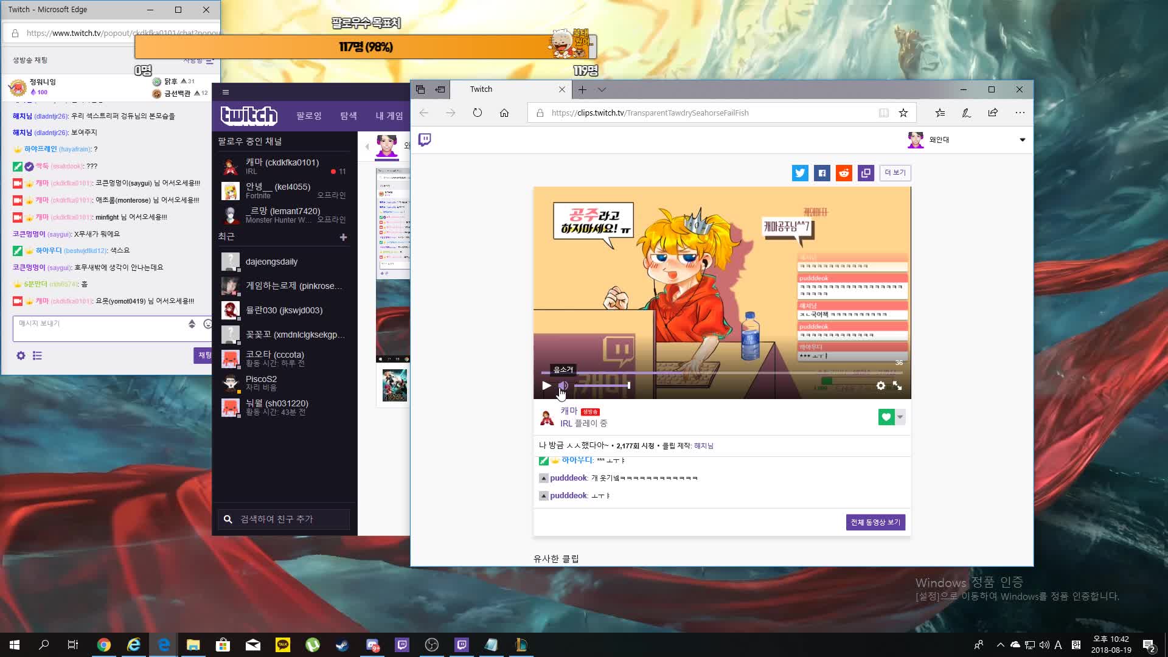Open KakaoTalk from the taskbar

click(x=283, y=645)
